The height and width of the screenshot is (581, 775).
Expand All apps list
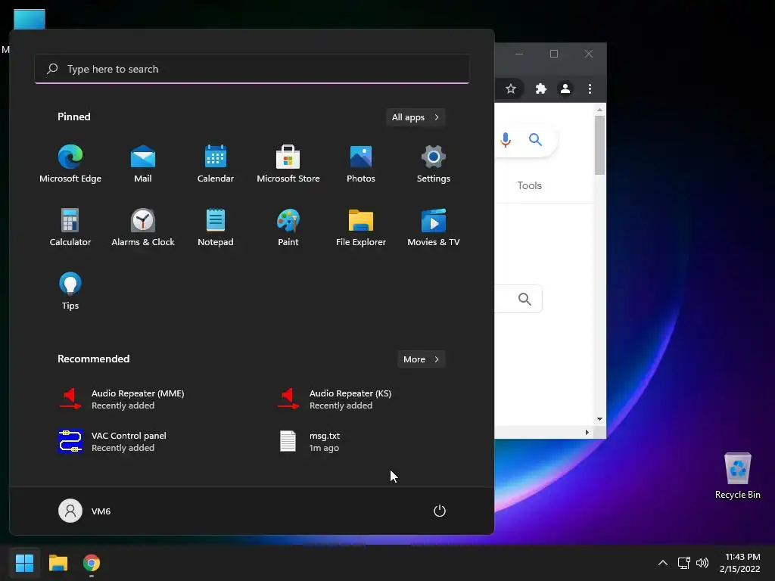point(416,117)
